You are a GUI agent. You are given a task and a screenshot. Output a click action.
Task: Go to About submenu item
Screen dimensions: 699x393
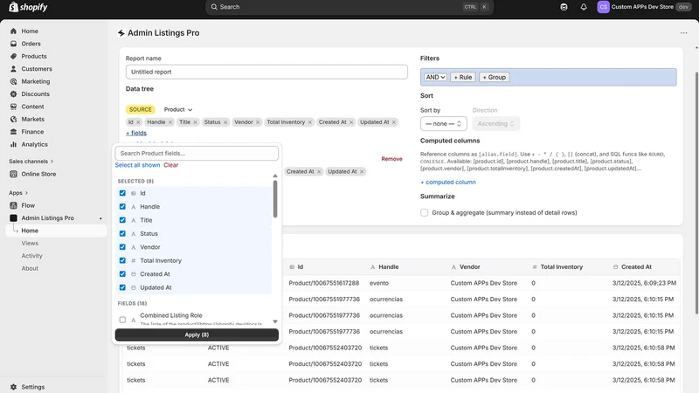click(x=30, y=268)
